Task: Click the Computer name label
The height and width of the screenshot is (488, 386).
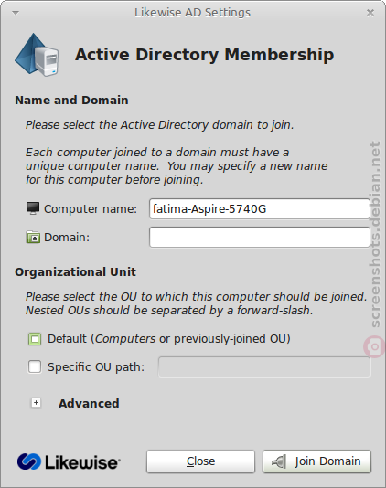Action: 91,209
